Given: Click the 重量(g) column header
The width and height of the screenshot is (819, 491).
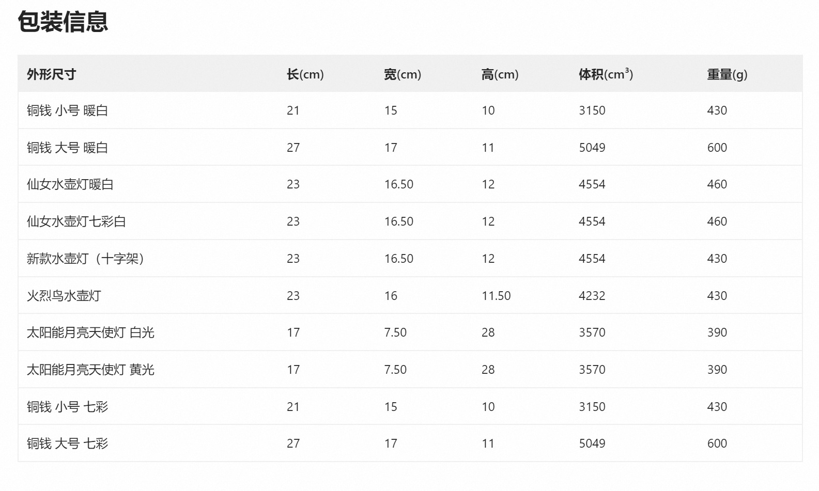Looking at the screenshot, I should tap(727, 74).
